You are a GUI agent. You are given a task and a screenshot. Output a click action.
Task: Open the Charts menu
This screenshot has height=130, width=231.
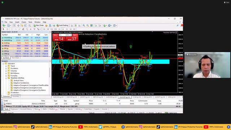(24, 22)
